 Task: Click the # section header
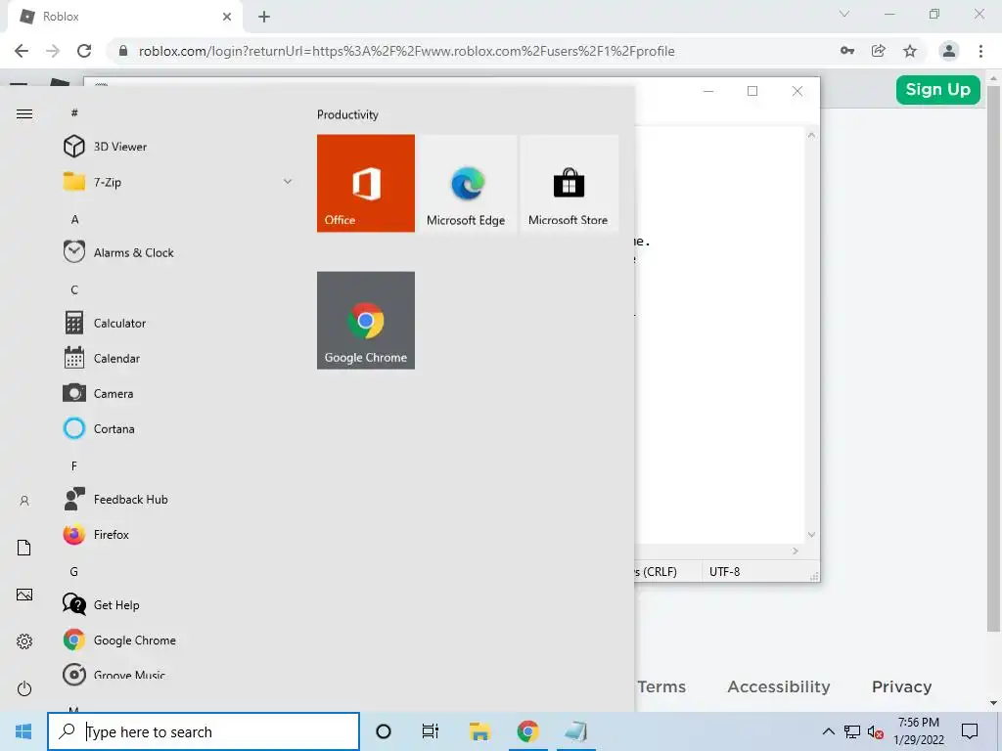[74, 112]
